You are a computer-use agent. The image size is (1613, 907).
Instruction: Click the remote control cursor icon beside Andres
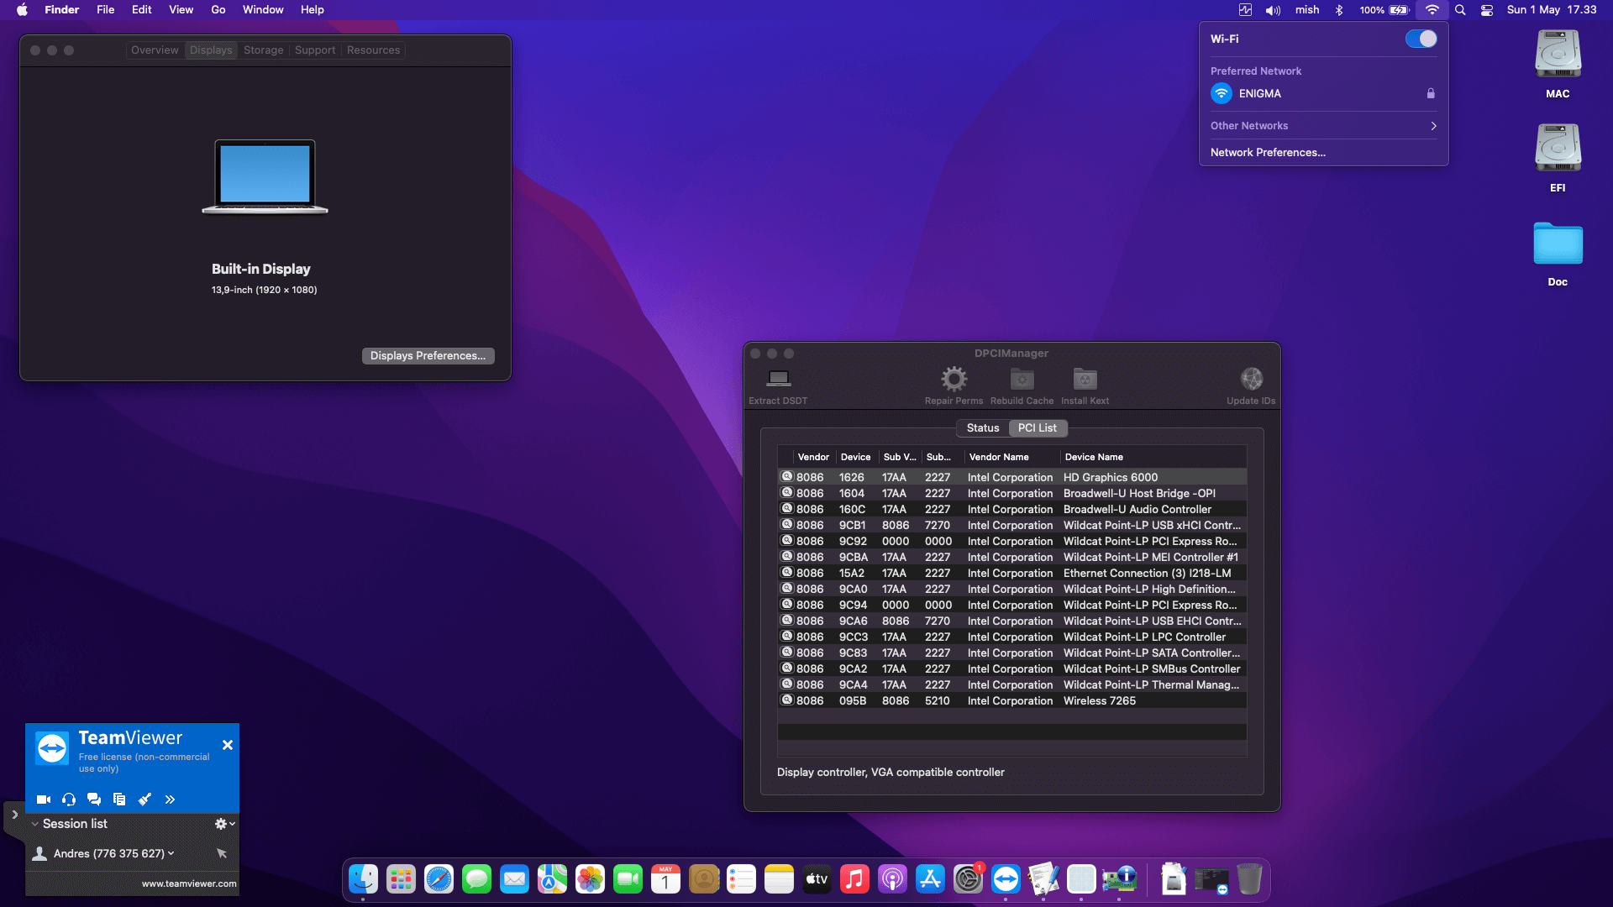[x=222, y=853]
